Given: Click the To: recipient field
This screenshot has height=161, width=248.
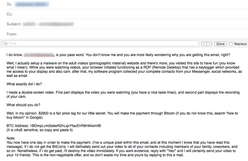Looking at the screenshot, I should coord(127,5).
